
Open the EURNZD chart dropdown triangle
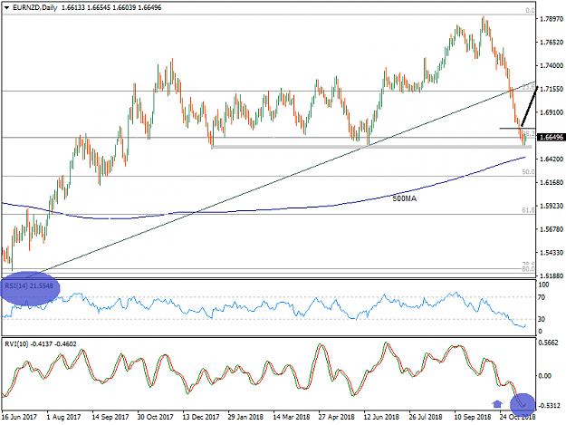click(x=6, y=7)
